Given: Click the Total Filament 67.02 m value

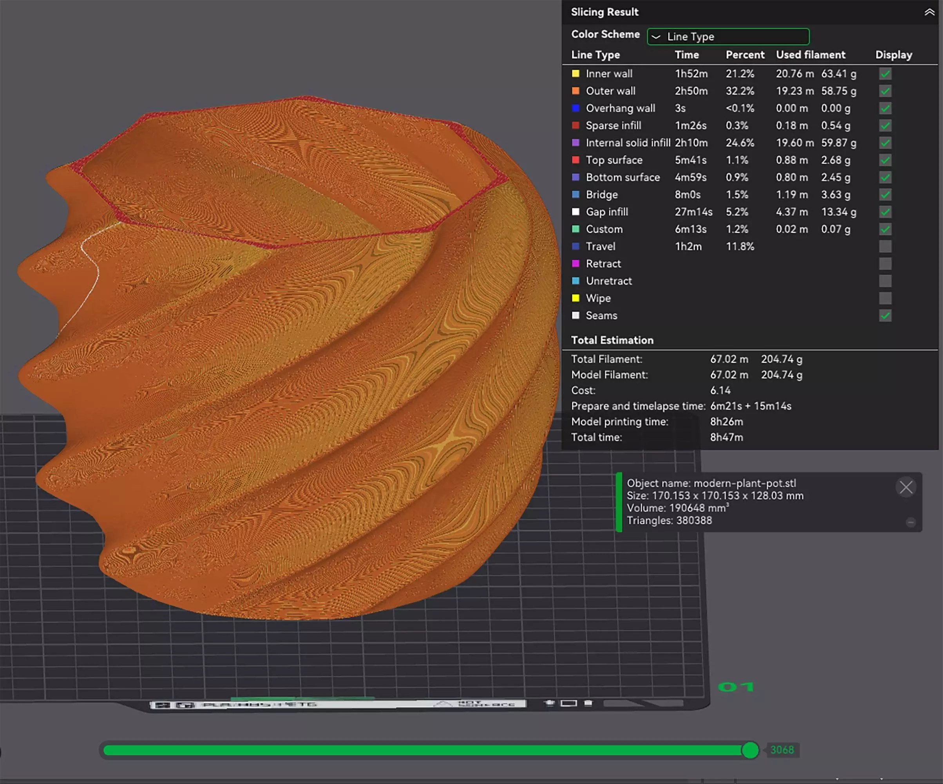Looking at the screenshot, I should (x=729, y=359).
